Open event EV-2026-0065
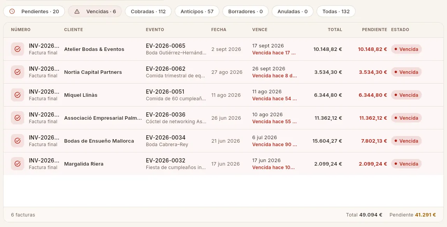 (x=165, y=46)
